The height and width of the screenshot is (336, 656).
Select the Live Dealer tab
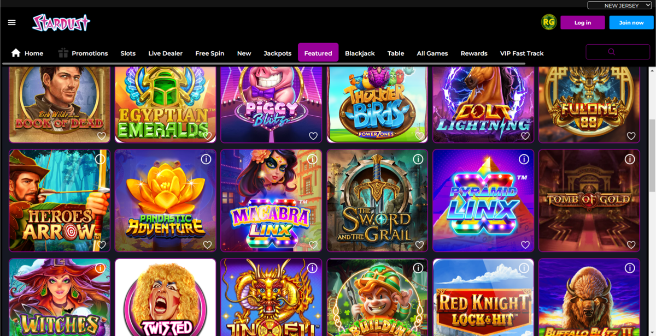pyautogui.click(x=165, y=53)
